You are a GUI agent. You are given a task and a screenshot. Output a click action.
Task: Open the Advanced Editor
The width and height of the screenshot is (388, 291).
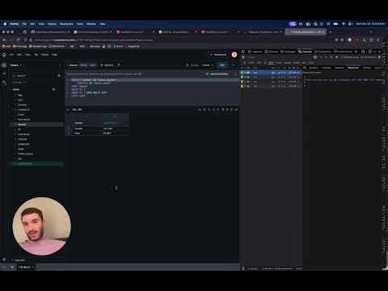coord(217,74)
